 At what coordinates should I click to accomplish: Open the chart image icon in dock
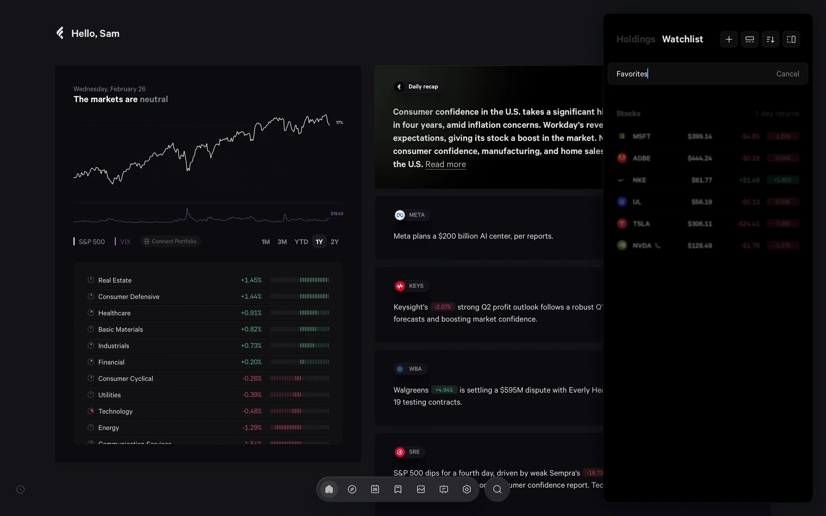(x=421, y=489)
